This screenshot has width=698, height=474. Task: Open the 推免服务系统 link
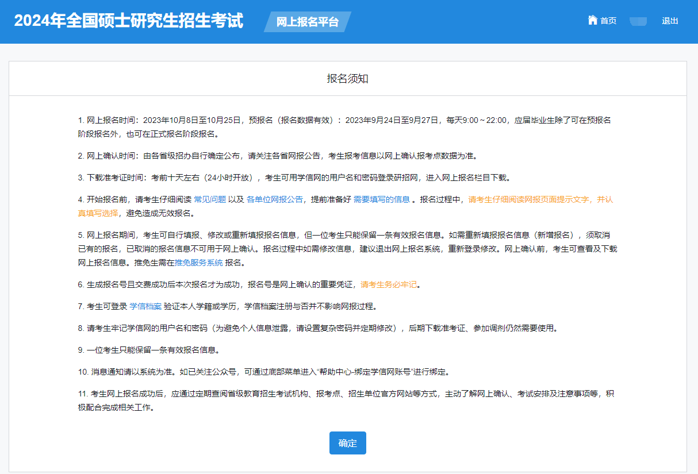(x=198, y=263)
